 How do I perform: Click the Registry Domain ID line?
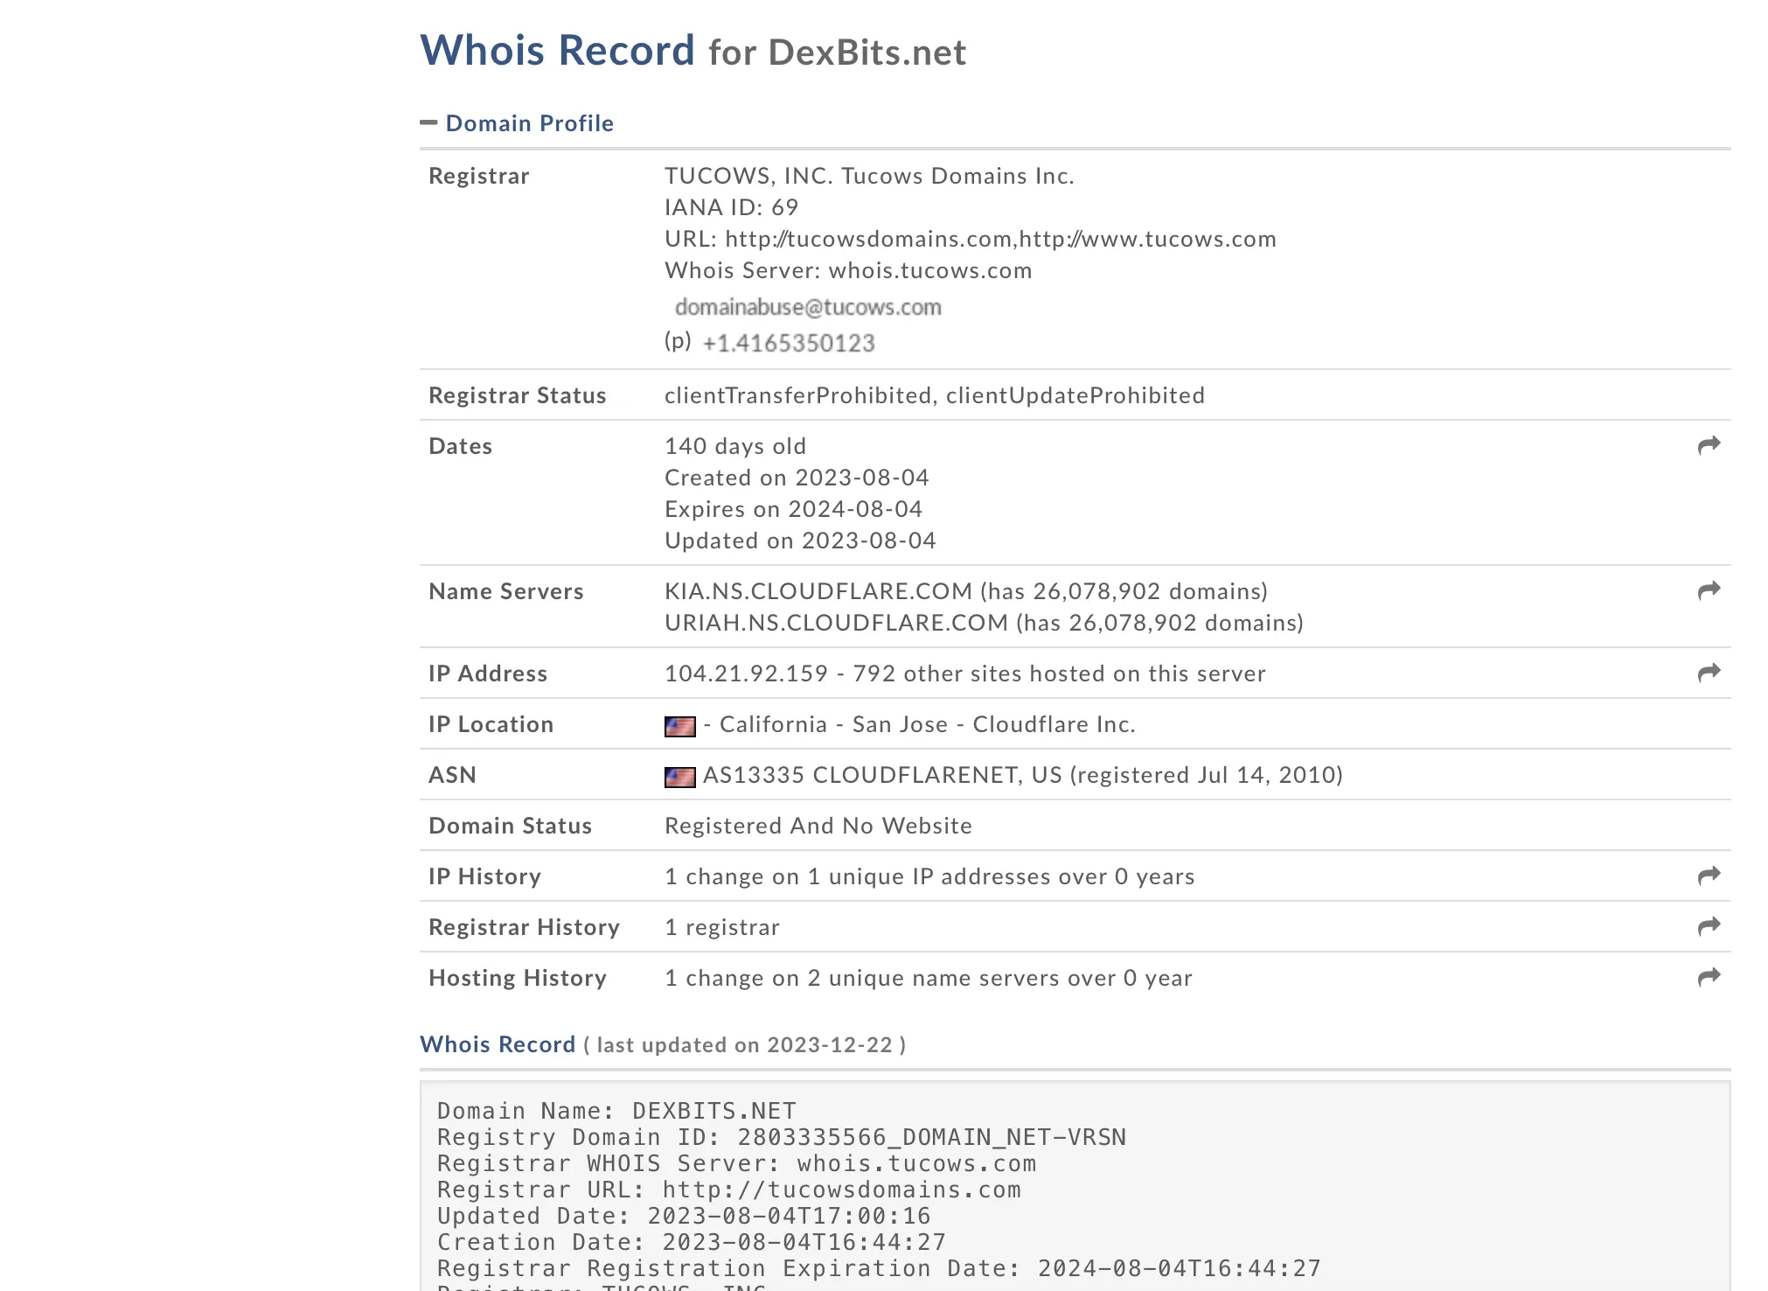[782, 1137]
